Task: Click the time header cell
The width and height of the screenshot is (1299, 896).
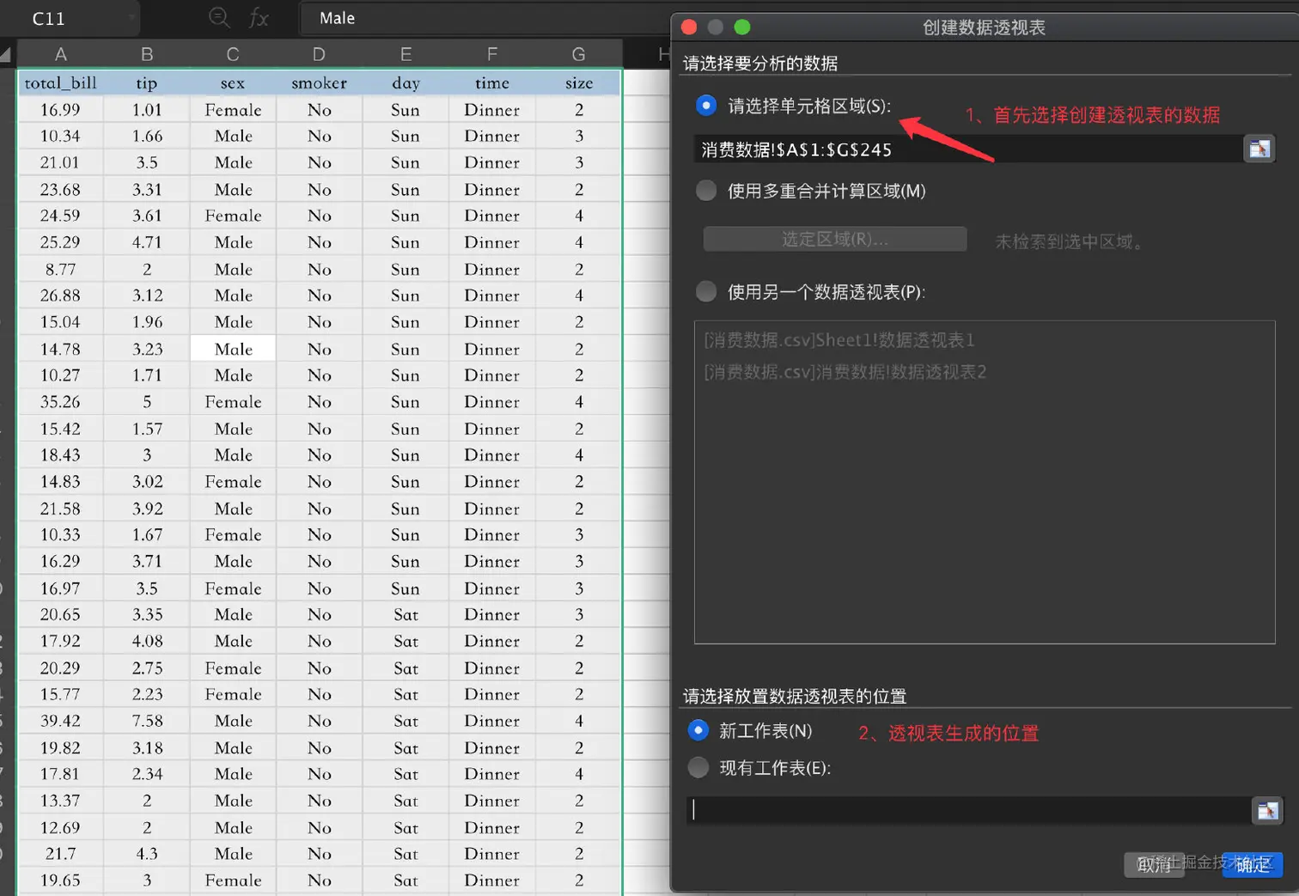Action: click(491, 83)
